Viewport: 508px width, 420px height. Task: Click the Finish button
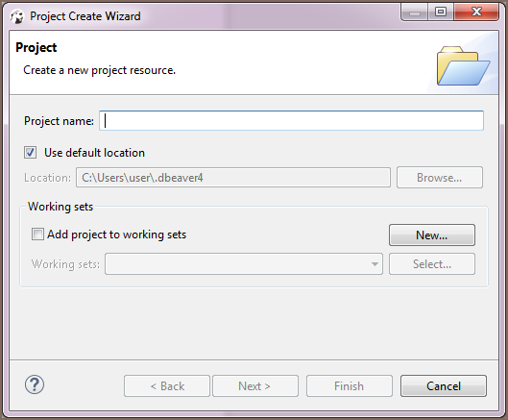pyautogui.click(x=350, y=386)
